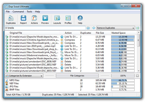
Task: Open the Tools menu
Action: pos(29,12)
